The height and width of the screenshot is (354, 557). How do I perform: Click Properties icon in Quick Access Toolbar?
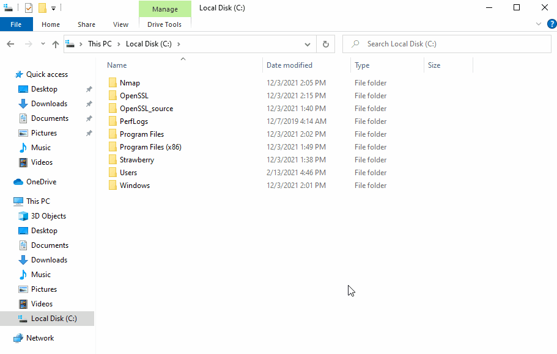[x=29, y=8]
